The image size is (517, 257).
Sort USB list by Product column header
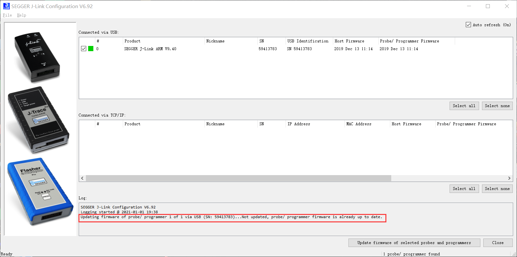click(x=164, y=41)
